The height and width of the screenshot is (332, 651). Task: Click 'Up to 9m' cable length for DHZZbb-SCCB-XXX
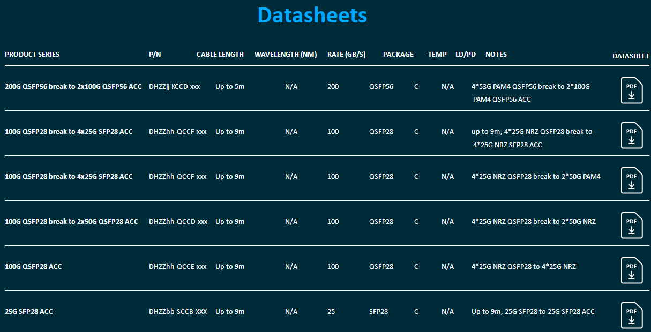pos(230,311)
